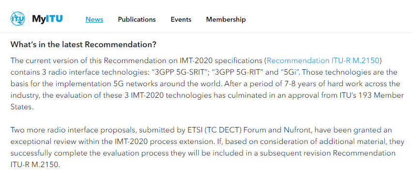Switch to the News section

point(94,19)
